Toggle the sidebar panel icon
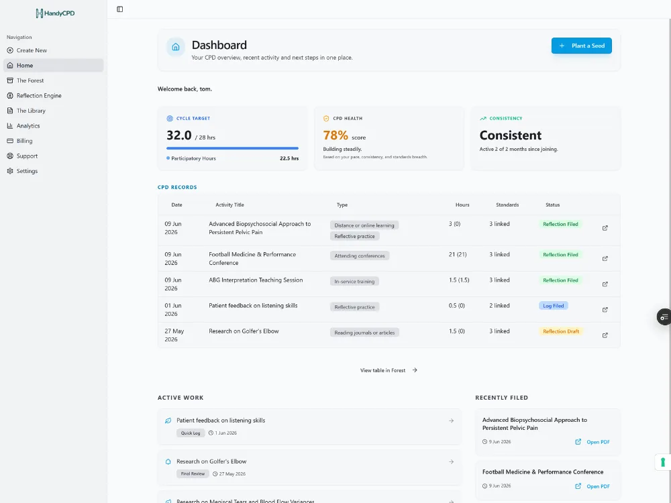The image size is (671, 503). (x=120, y=9)
